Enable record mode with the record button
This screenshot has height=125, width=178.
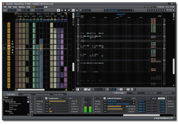69,10
